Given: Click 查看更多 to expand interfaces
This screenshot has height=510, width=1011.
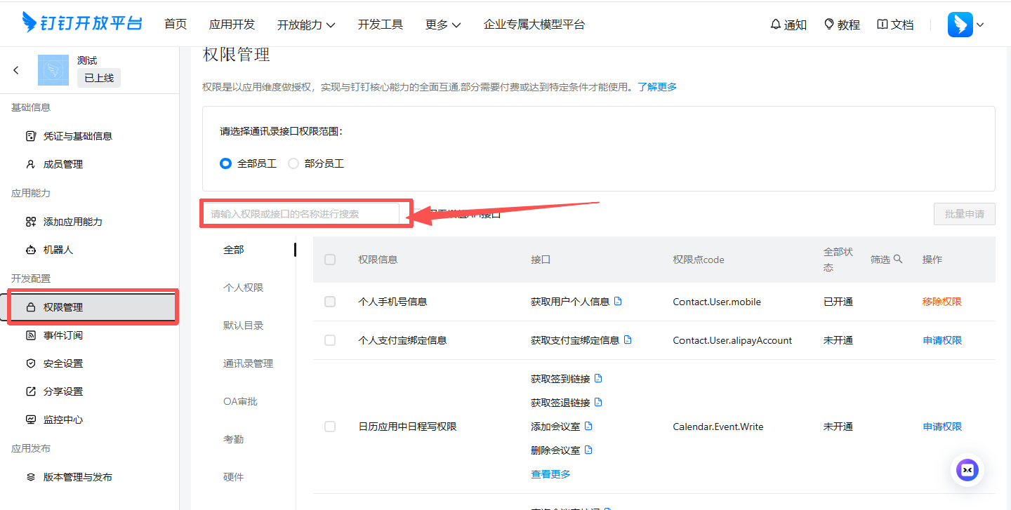Looking at the screenshot, I should coord(550,474).
